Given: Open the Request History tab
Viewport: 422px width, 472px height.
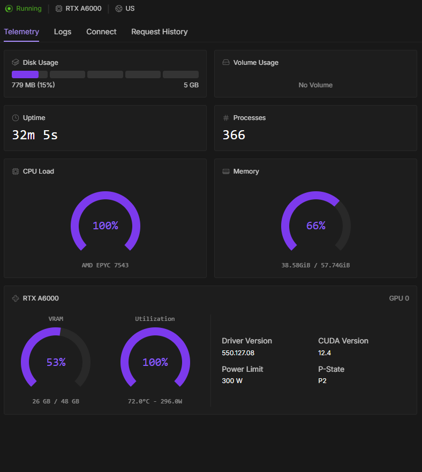Looking at the screenshot, I should [x=159, y=32].
